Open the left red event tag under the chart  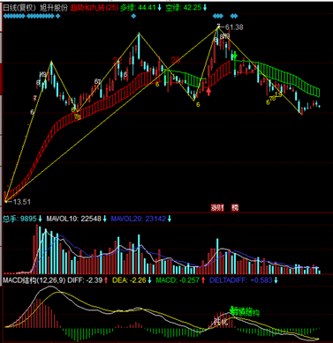coord(217,208)
